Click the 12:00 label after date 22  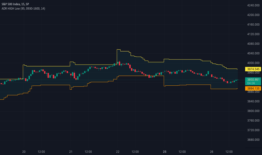point(135,152)
